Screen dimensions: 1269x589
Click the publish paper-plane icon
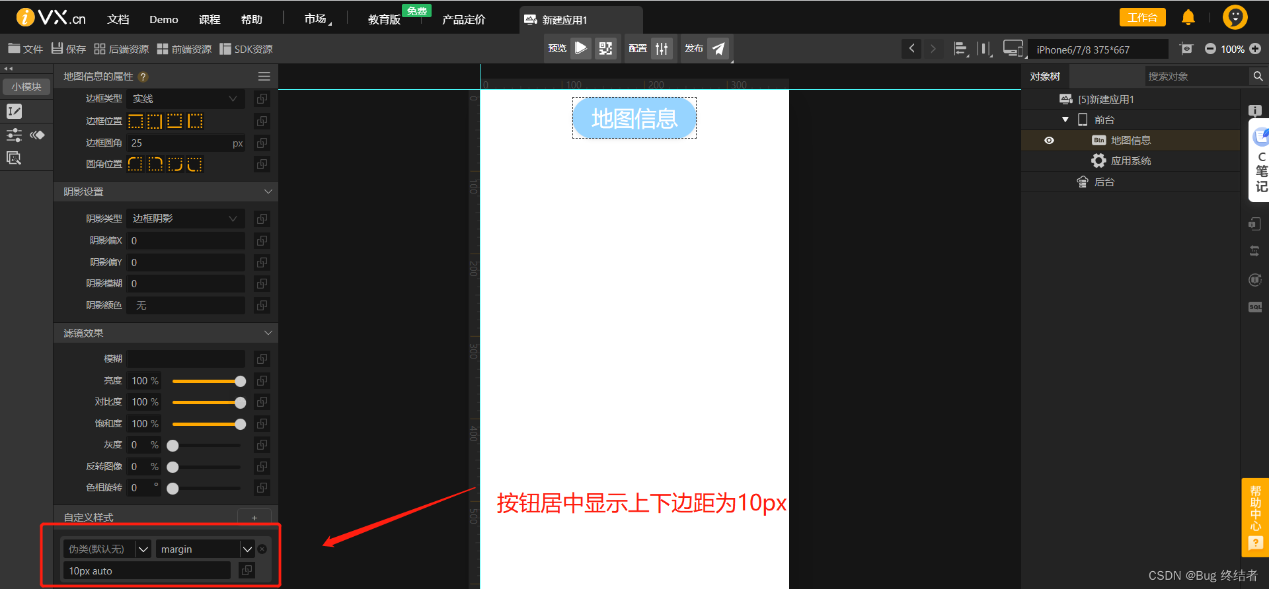click(718, 48)
